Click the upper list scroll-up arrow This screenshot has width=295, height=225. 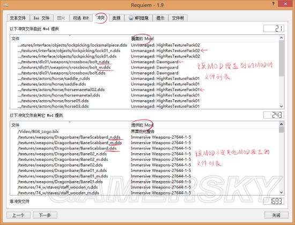281,38
